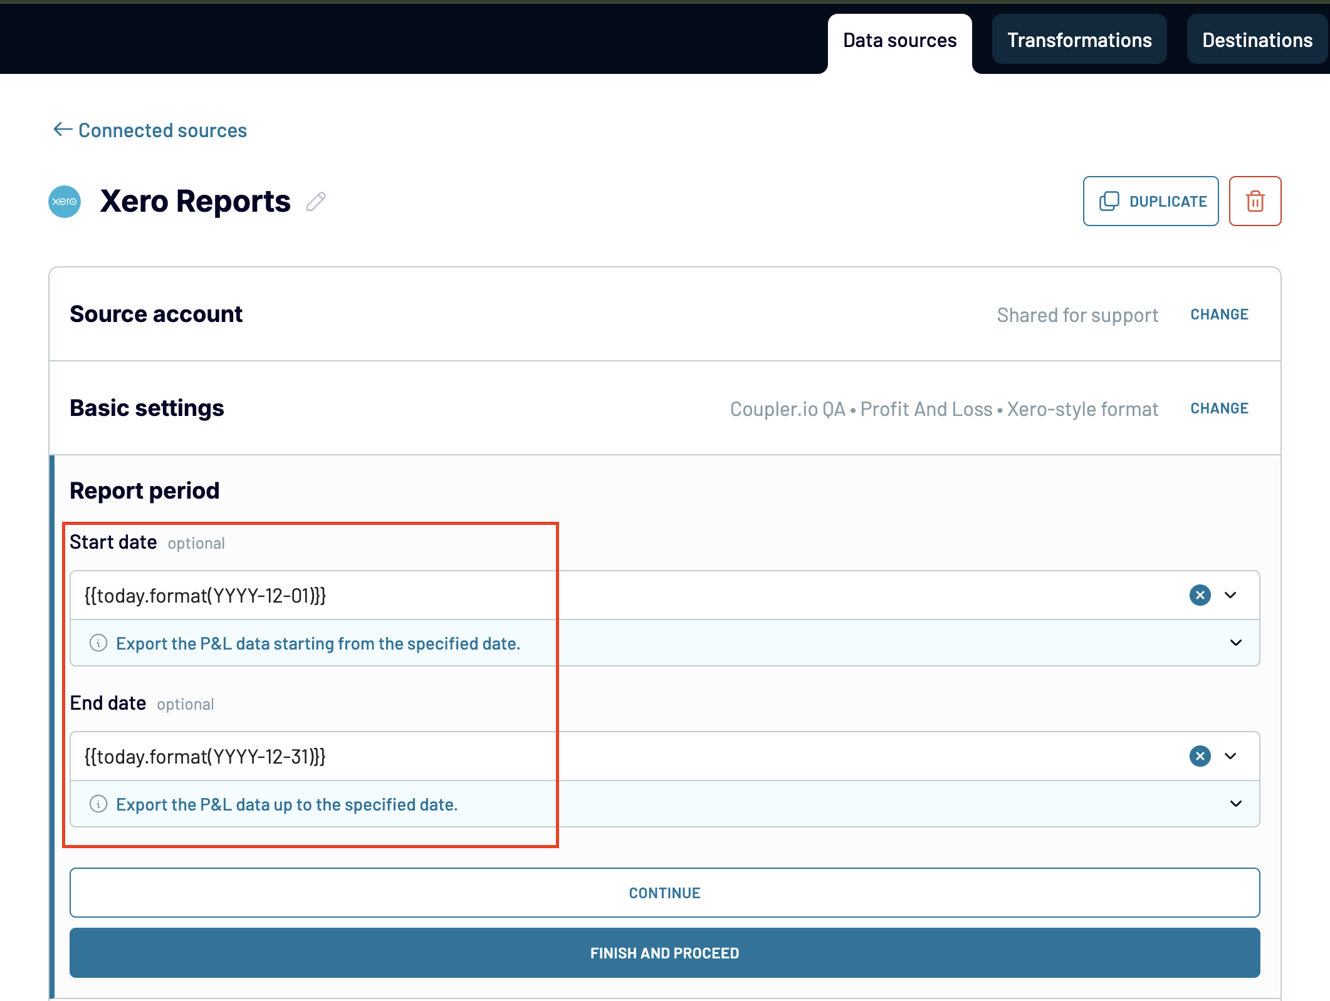Viewport: 1330px width, 1001px height.
Task: Click the Report period heading
Action: [145, 490]
